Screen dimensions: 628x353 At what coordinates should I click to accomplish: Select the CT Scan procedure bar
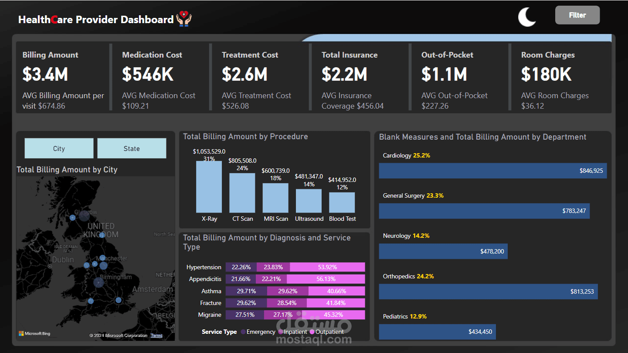tap(242, 193)
